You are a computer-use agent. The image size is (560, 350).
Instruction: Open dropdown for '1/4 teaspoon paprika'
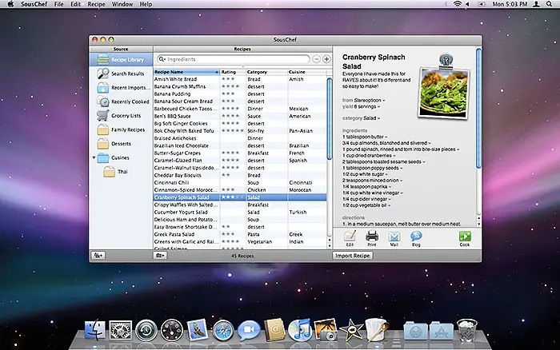390,187
